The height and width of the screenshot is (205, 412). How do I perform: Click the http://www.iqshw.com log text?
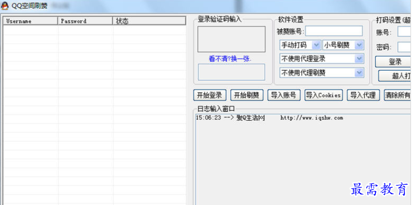312,118
